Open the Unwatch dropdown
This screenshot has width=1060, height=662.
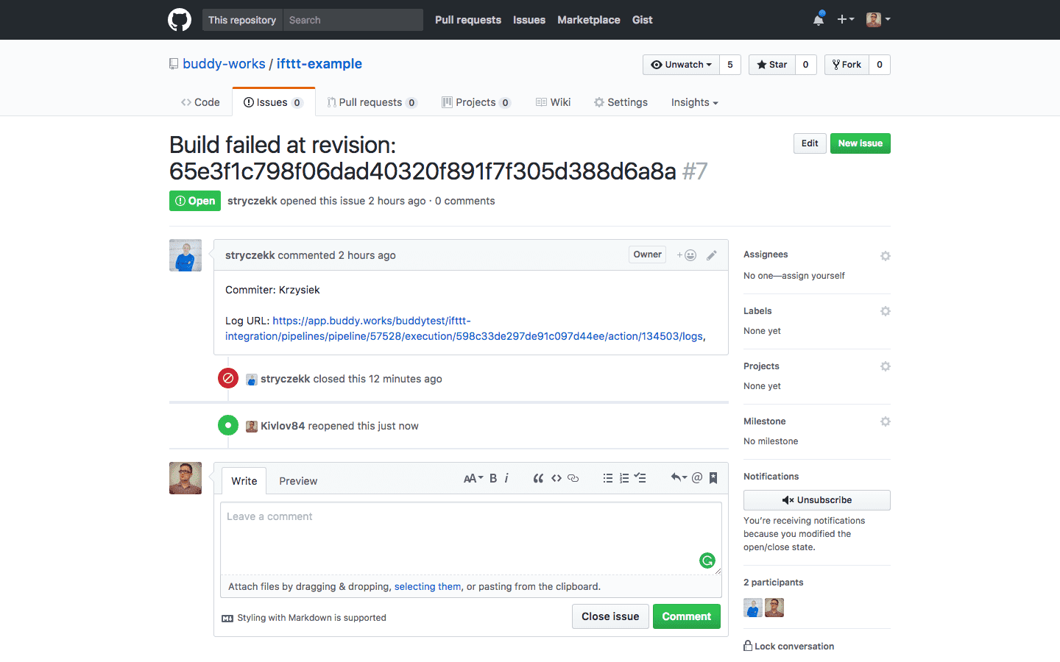[681, 65]
